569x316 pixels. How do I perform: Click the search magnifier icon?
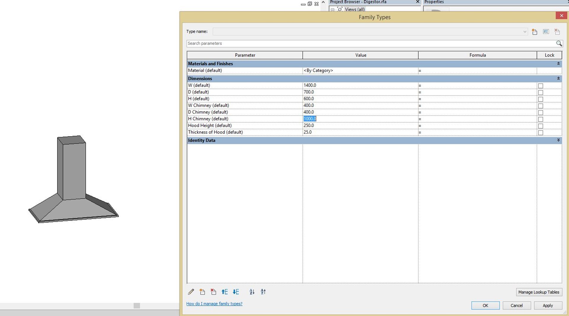pos(559,43)
